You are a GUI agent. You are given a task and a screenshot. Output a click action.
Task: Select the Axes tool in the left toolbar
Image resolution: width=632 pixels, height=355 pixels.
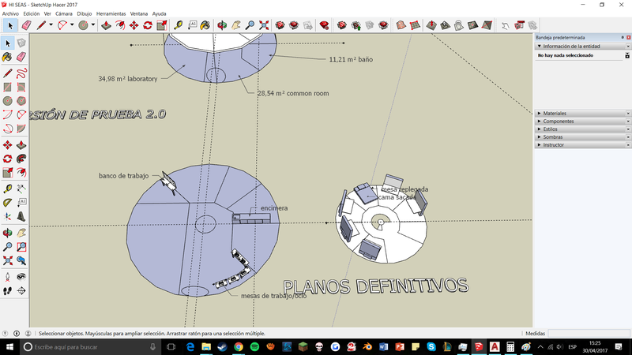[7, 216]
